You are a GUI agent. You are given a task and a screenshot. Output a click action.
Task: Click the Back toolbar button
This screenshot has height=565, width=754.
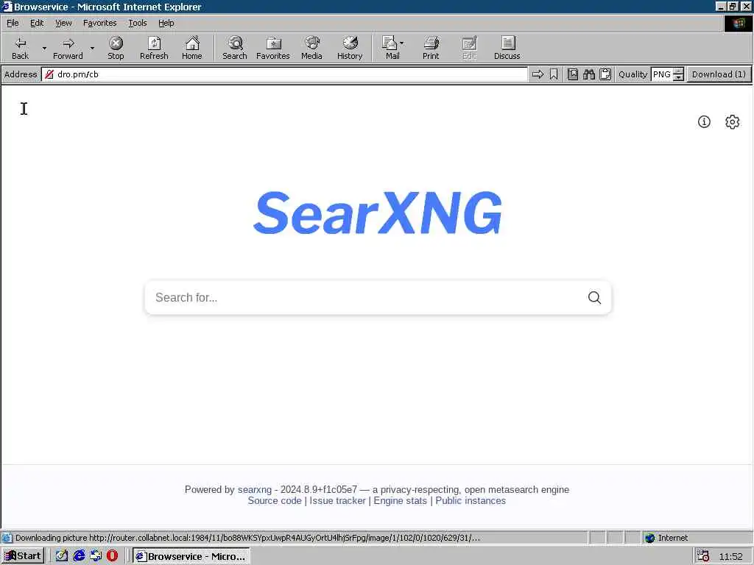pyautogui.click(x=20, y=48)
